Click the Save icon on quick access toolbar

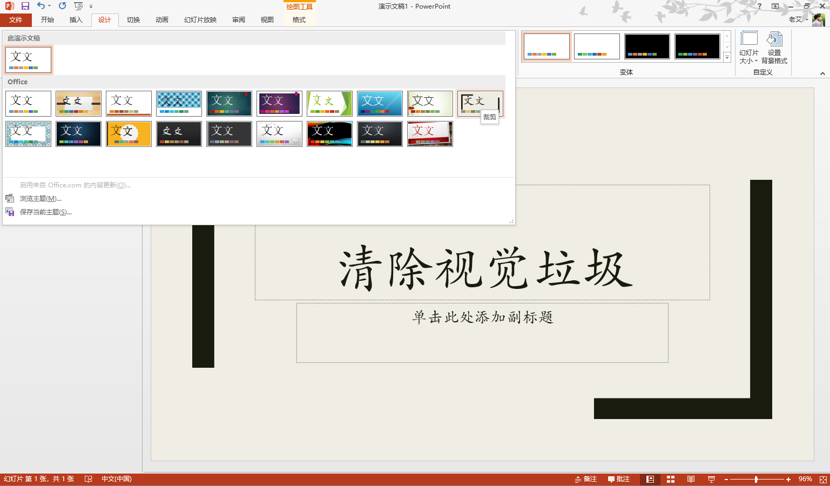(24, 6)
